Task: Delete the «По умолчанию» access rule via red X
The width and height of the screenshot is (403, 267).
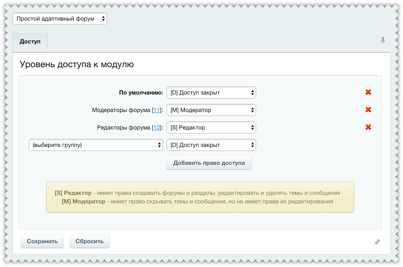Action: pyautogui.click(x=368, y=92)
